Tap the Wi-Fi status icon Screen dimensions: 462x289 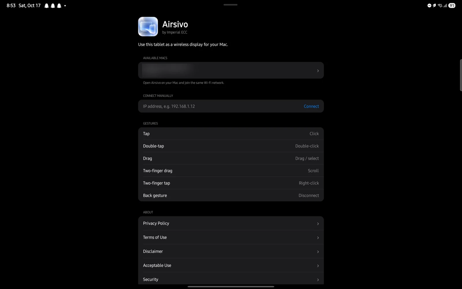coord(440,5)
